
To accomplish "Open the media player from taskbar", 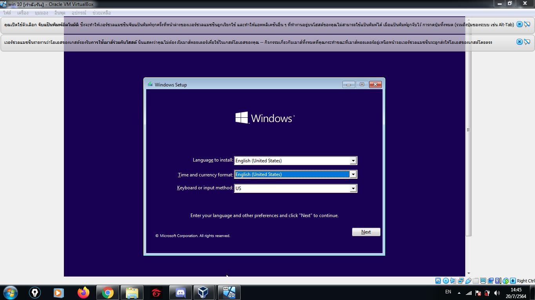I will coord(59,292).
